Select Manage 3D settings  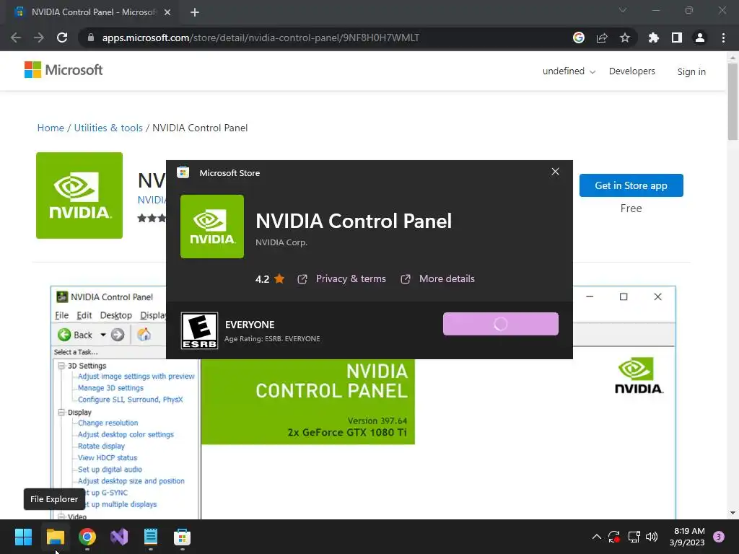(x=110, y=387)
